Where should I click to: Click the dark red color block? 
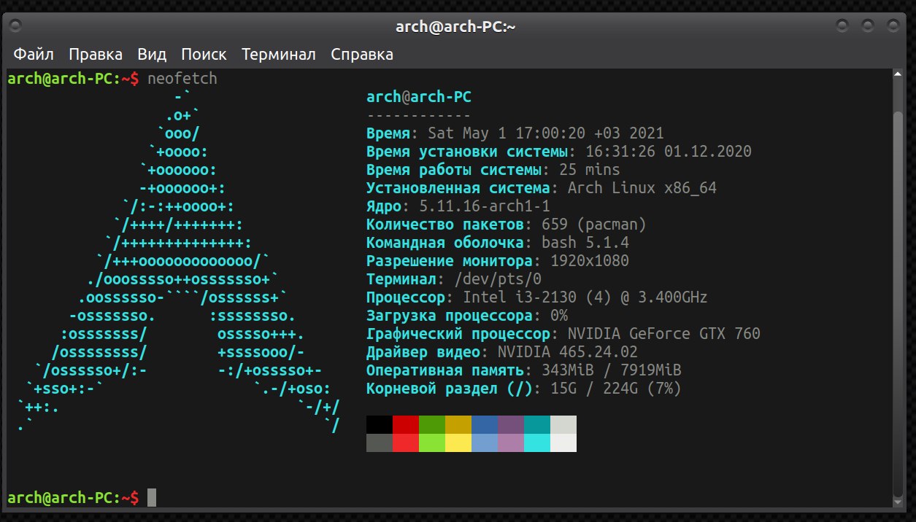click(x=406, y=425)
